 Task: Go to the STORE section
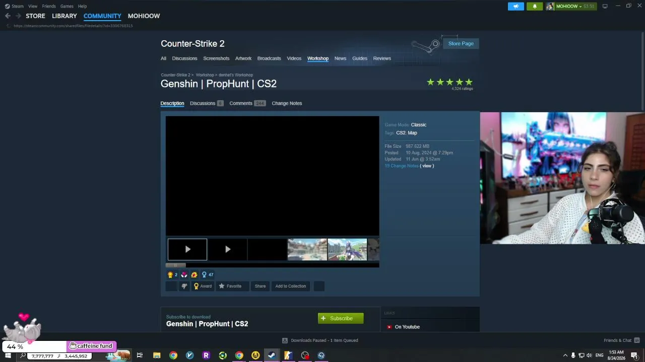(x=35, y=16)
